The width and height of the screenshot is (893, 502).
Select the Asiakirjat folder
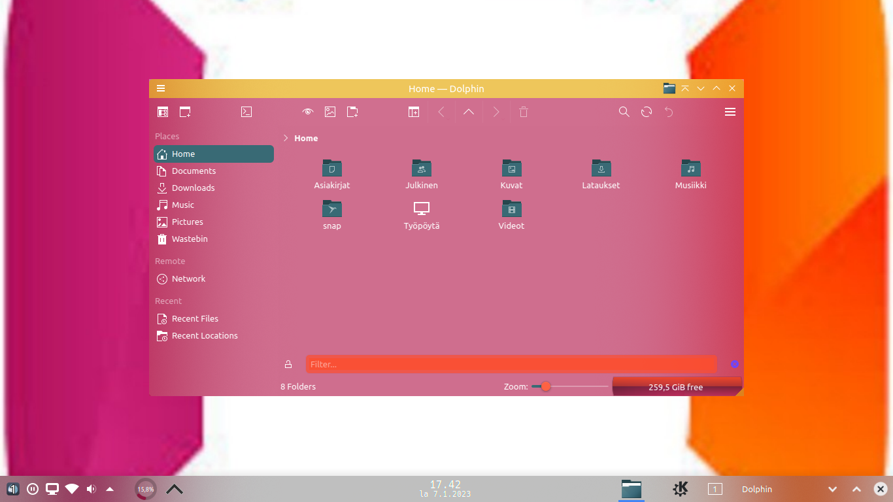point(332,175)
